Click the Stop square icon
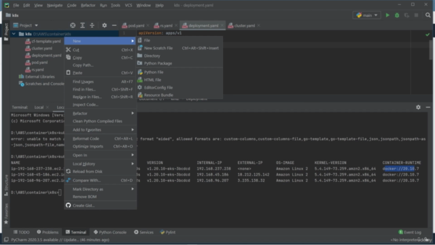This screenshot has height=245, width=435. point(416,15)
